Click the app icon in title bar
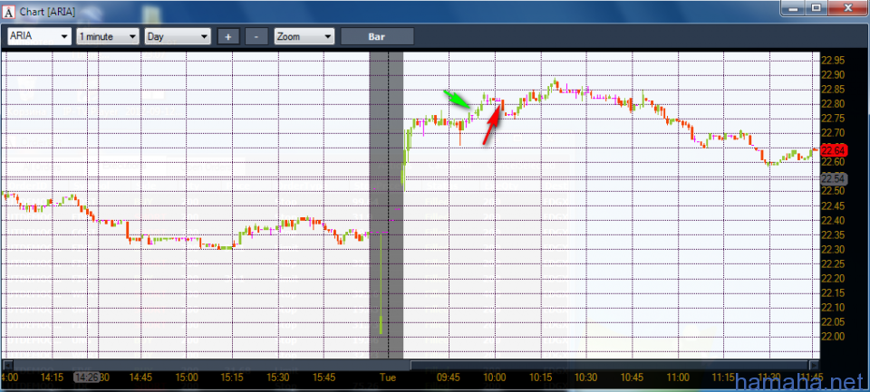 point(9,9)
